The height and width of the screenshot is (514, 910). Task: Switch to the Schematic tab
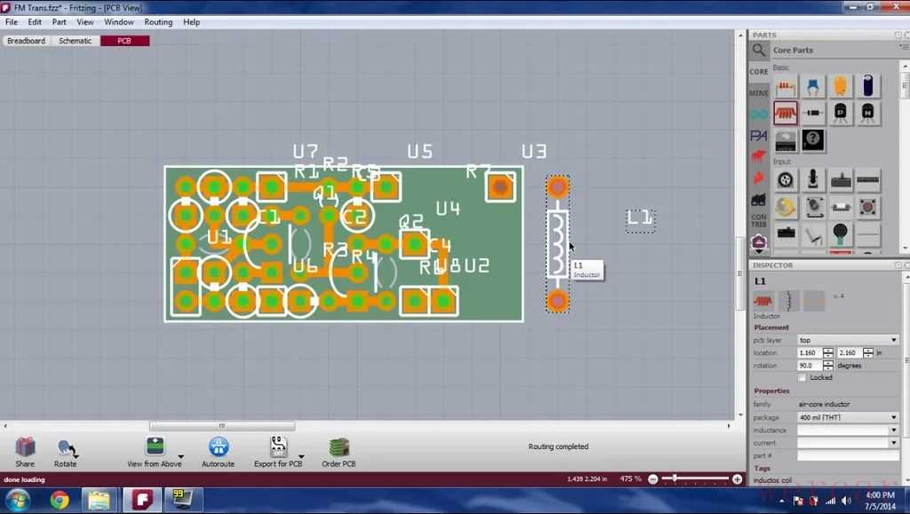coord(76,41)
